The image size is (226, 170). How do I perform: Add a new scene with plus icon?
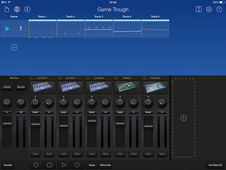(x=14, y=47)
